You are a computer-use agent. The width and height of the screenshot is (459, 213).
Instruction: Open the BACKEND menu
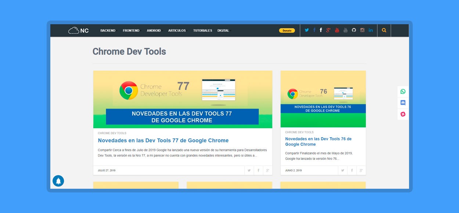[x=108, y=30]
